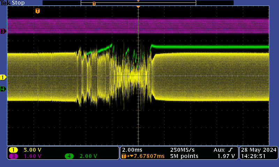Toggle the green channel 4 badge
Image resolution: width=279 pixels, height=167 pixels.
tap(69, 156)
